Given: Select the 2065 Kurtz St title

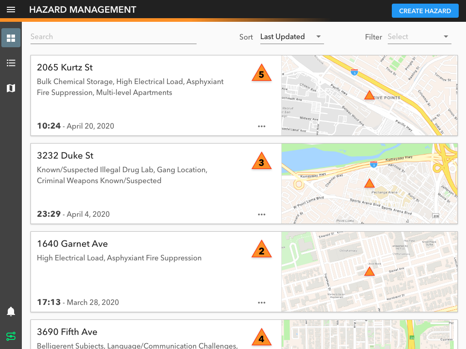Looking at the screenshot, I should pyautogui.click(x=65, y=67).
